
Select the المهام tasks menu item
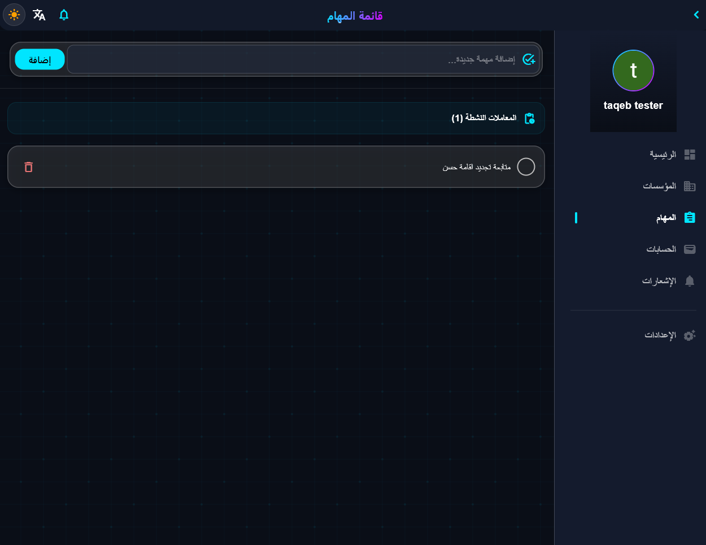pos(633,218)
